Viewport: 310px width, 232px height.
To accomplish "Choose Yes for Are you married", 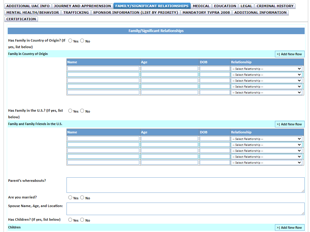I will pos(70,198).
